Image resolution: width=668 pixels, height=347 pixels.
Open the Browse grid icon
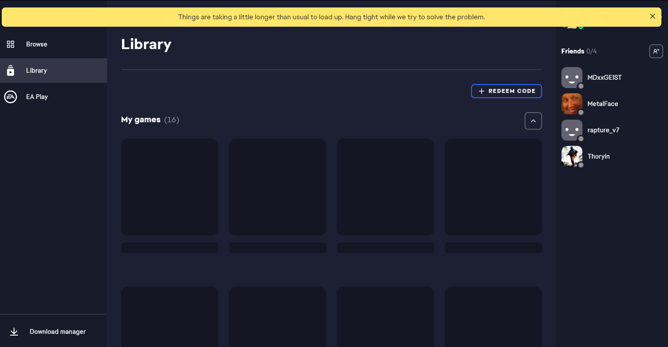pos(11,44)
